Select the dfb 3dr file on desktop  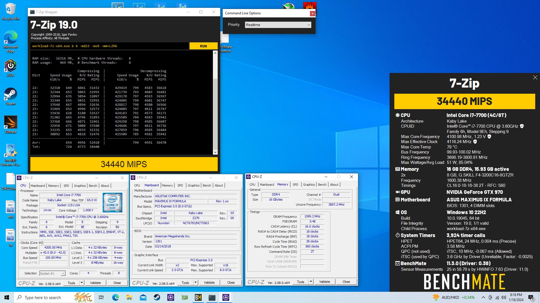point(10,210)
